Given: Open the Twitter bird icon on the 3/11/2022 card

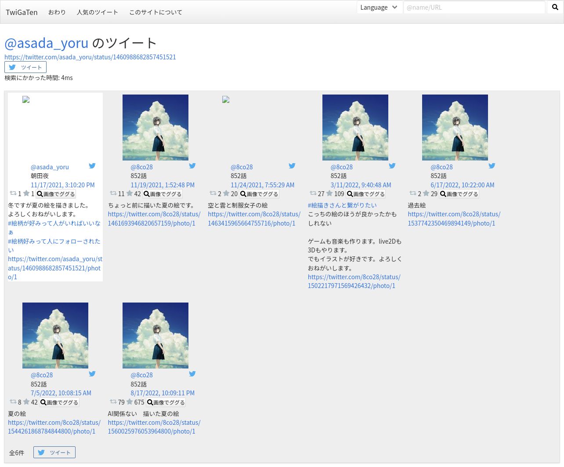Looking at the screenshot, I should coord(392,166).
